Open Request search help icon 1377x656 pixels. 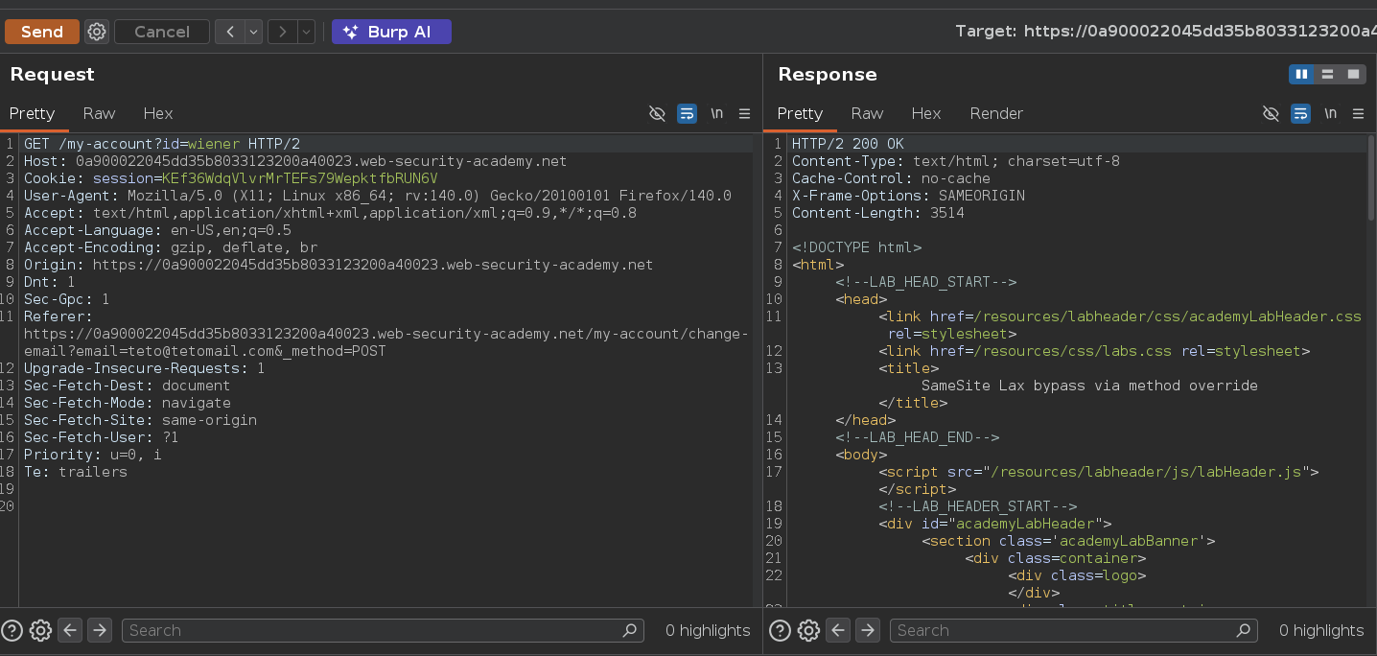click(x=12, y=630)
